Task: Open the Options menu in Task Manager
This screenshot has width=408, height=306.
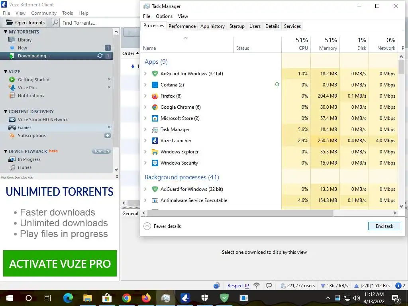Action: click(164, 16)
